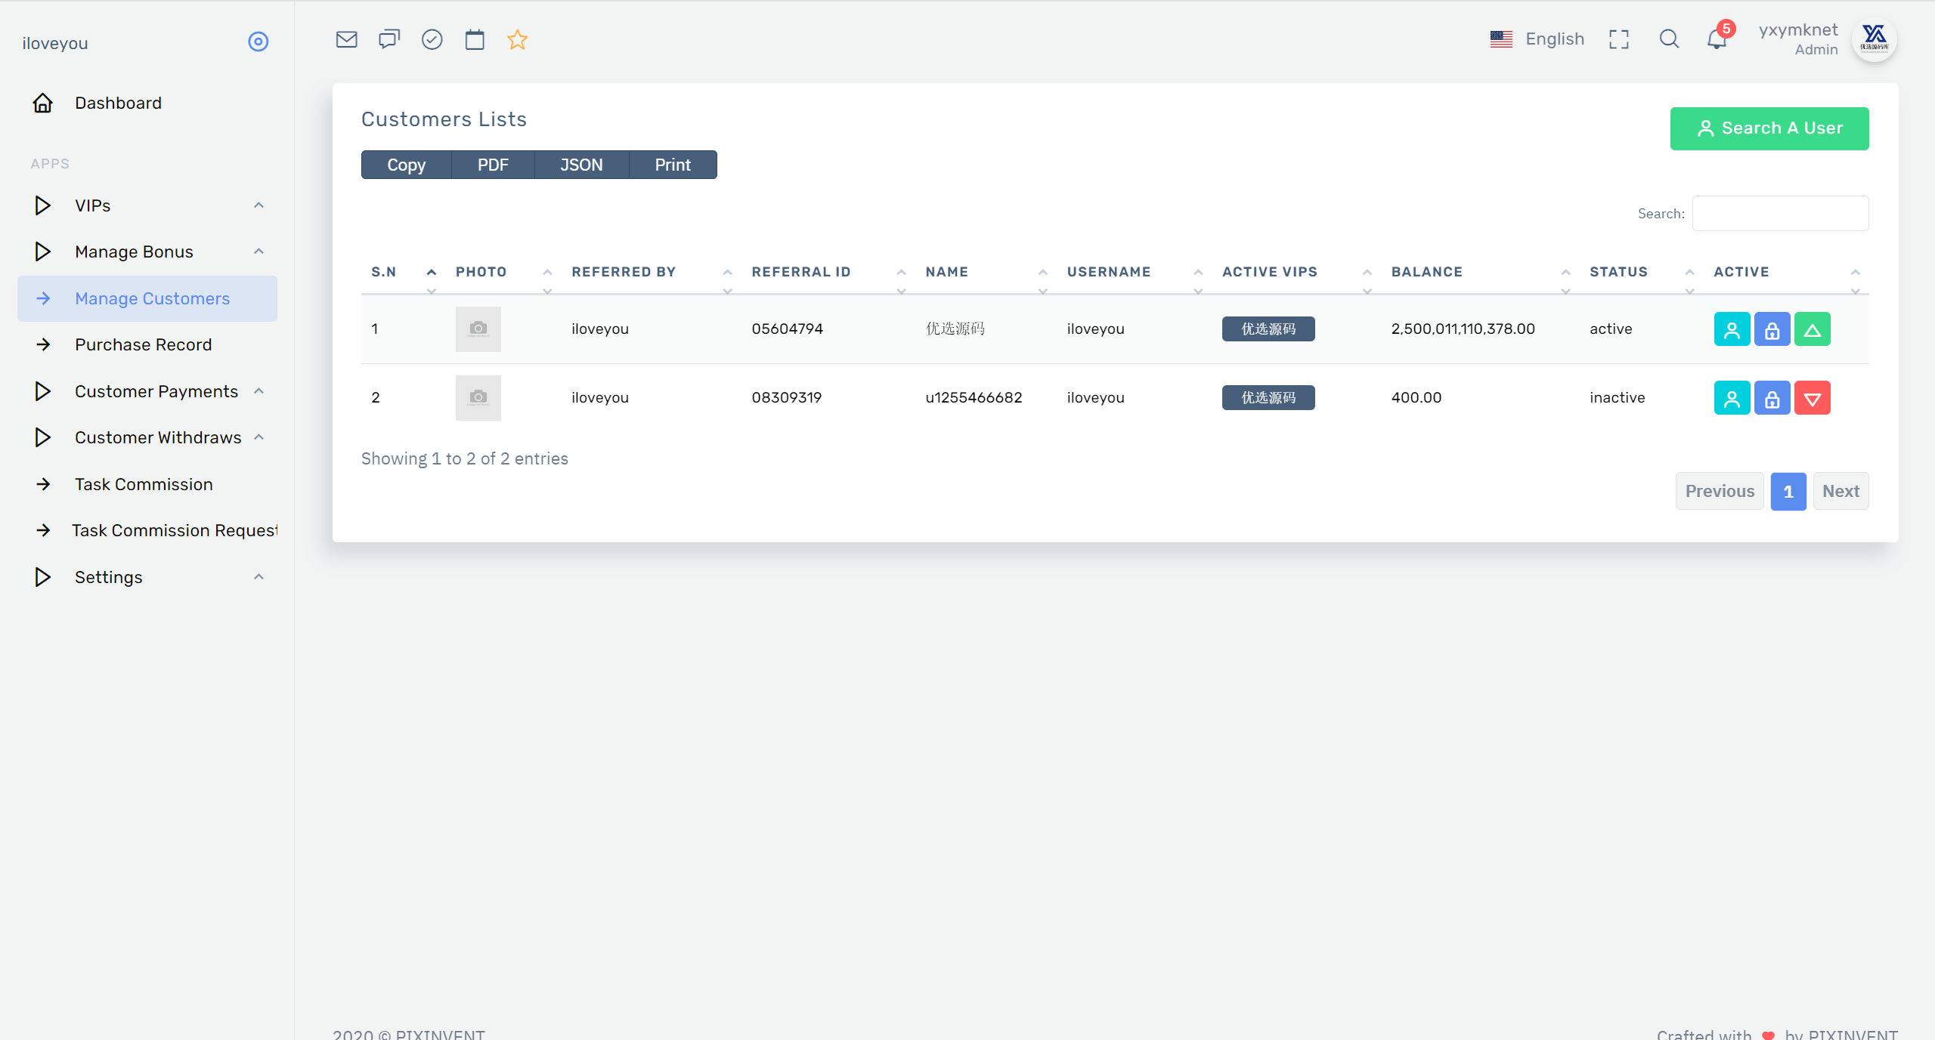Click the Search A User button
1935x1040 pixels.
pos(1769,128)
